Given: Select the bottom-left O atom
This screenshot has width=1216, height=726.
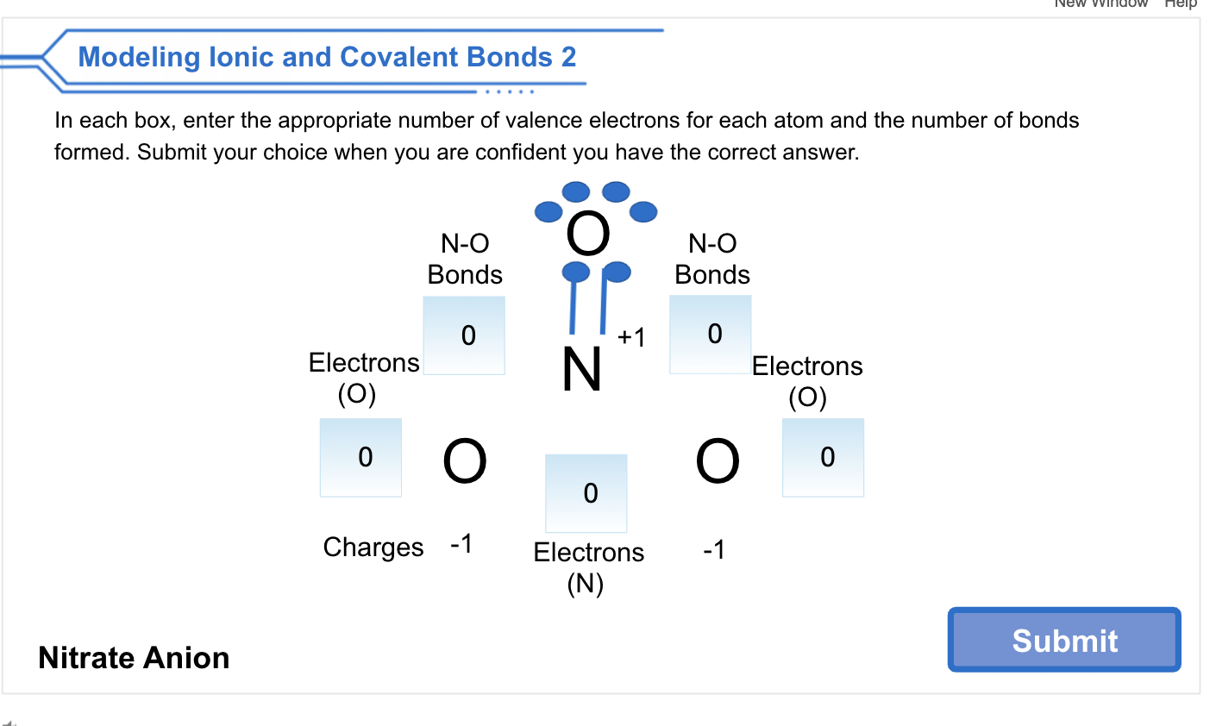Looking at the screenshot, I should [463, 460].
